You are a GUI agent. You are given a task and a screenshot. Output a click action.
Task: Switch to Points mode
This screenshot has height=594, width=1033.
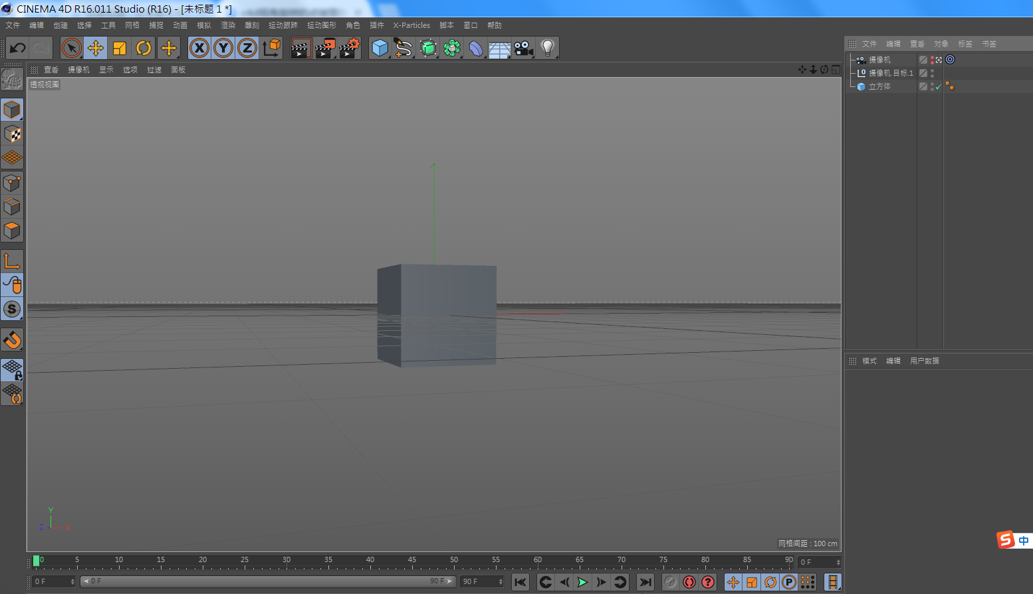[12, 183]
